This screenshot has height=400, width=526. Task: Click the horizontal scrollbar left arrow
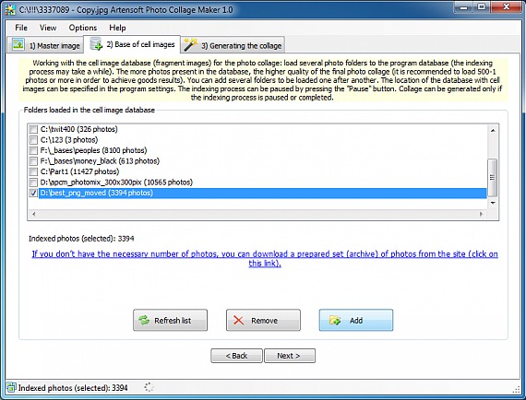pos(33,214)
